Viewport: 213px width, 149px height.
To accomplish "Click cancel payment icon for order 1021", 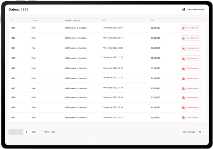I will coord(184,28).
